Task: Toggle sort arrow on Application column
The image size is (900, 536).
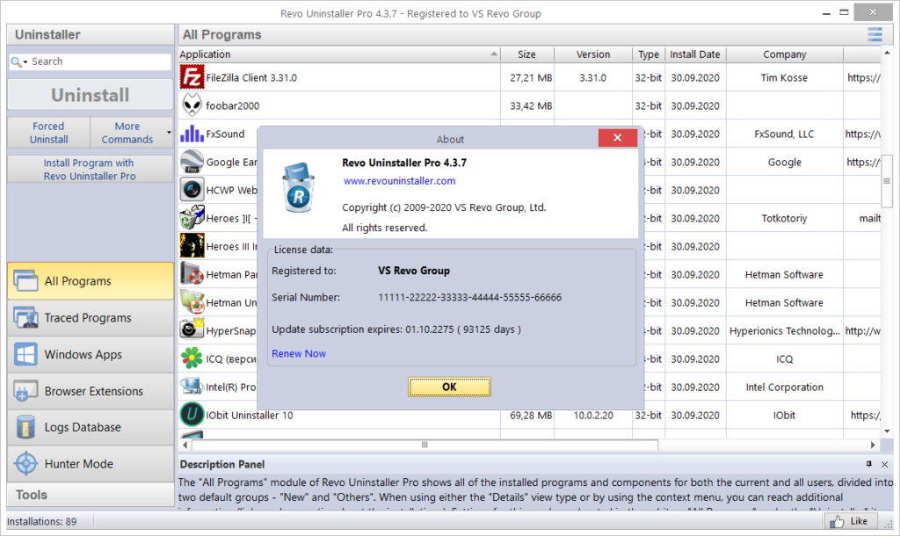Action: (x=494, y=54)
